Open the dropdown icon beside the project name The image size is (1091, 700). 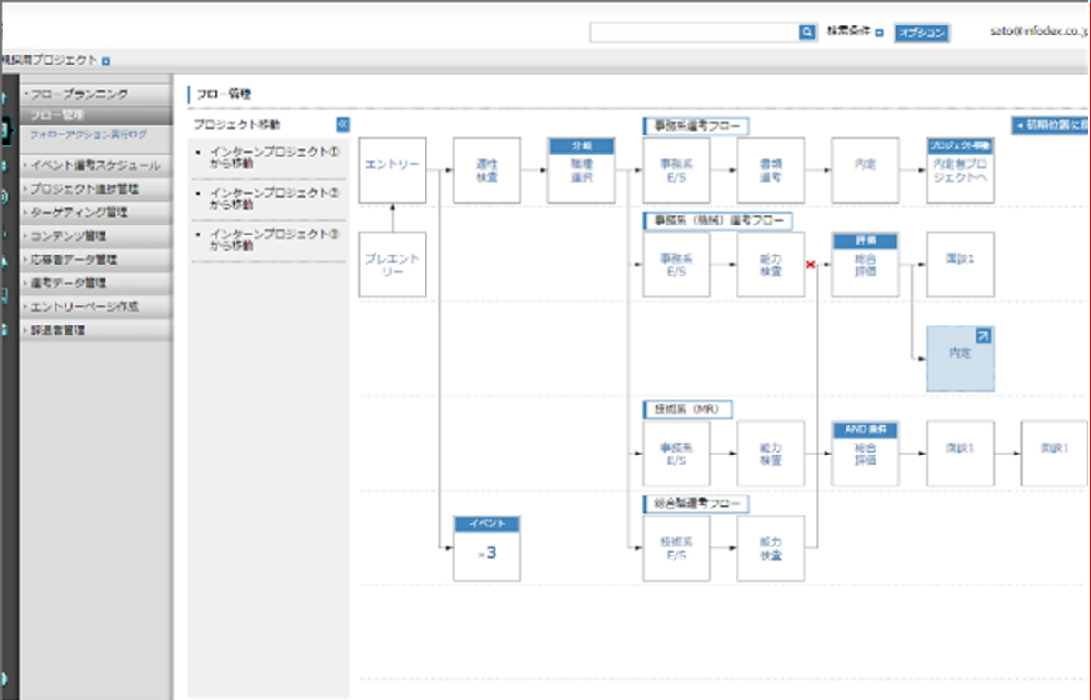[106, 62]
